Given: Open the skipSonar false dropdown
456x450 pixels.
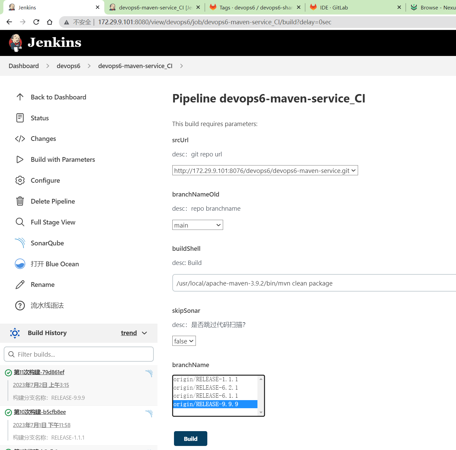Looking at the screenshot, I should click(184, 341).
